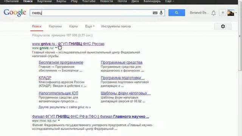
Task: Expand the arrow next to www.gnivc.ru URL
Action: 56,48
